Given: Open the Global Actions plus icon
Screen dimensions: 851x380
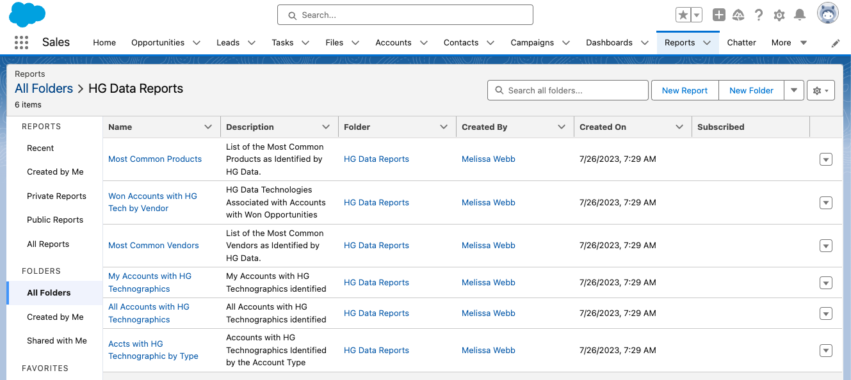Looking at the screenshot, I should click(718, 15).
